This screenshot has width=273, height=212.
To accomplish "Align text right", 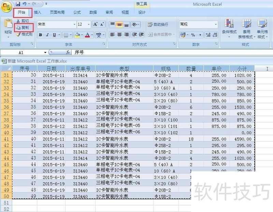I will [127, 35].
